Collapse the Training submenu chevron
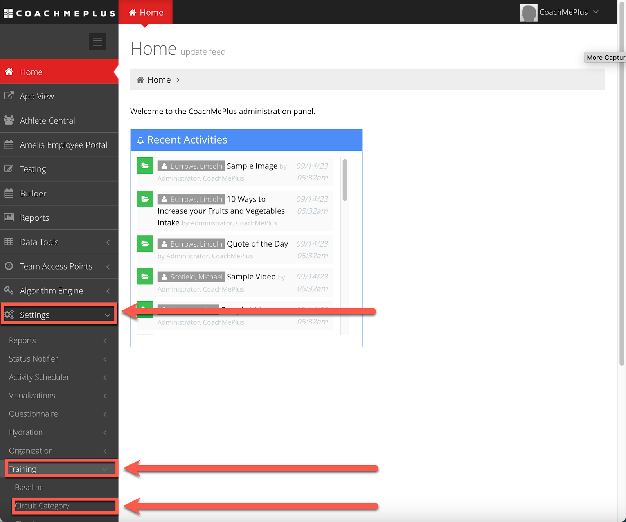Image resolution: width=626 pixels, height=522 pixels. [105, 469]
